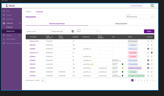The image size is (164, 96).
Task: Go to page 4 in pagination
Action: (x=141, y=80)
